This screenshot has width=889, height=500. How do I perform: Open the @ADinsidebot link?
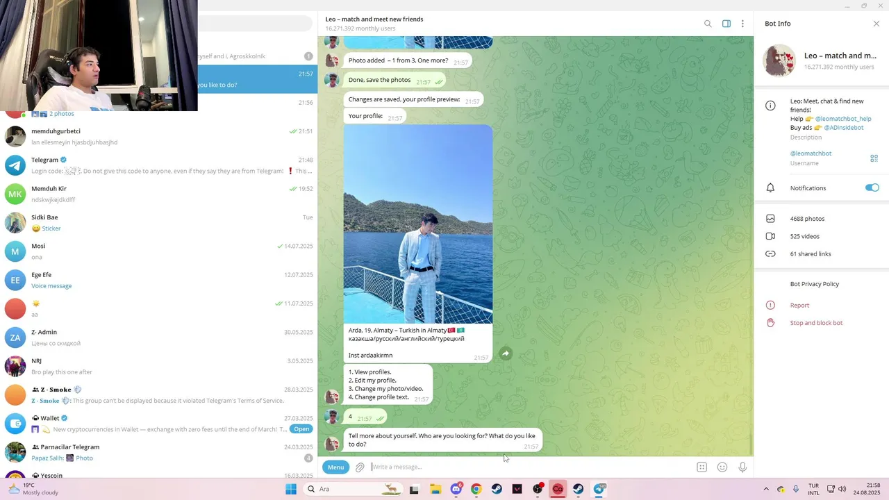click(x=843, y=128)
